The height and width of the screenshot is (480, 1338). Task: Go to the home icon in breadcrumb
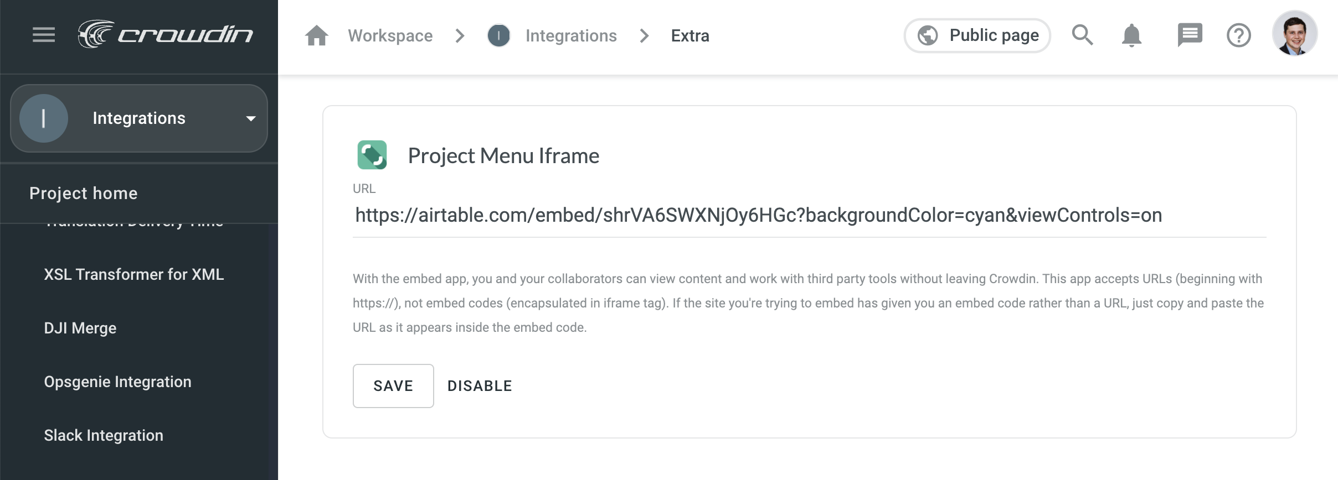(317, 36)
